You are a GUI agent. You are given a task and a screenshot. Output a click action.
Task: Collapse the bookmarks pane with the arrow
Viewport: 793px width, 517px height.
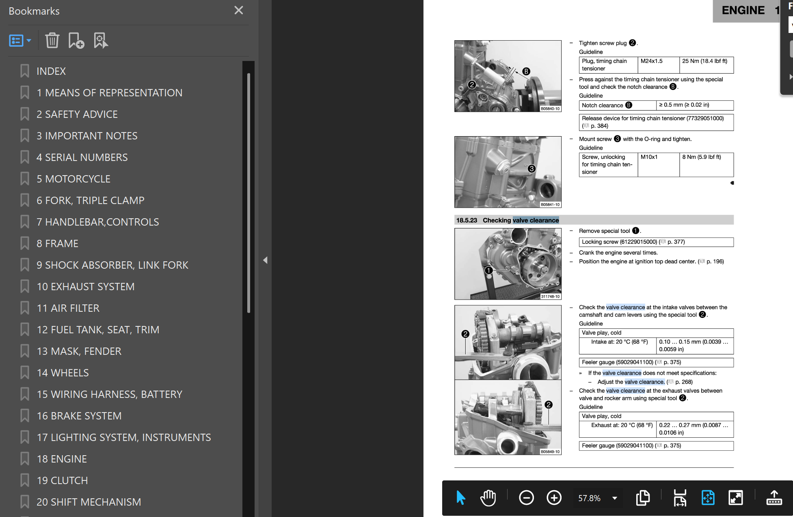(x=265, y=260)
